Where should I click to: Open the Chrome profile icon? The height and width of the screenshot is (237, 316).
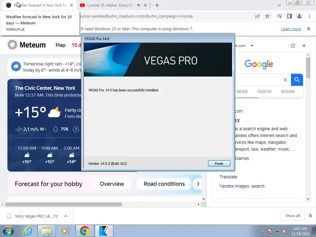(x=299, y=16)
